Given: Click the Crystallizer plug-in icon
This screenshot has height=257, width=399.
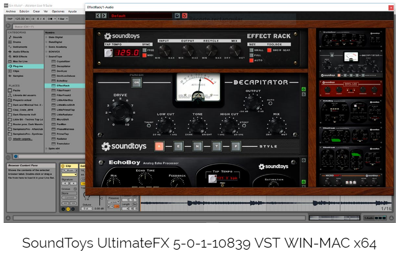Looking at the screenshot, I should pyautogui.click(x=54, y=61).
